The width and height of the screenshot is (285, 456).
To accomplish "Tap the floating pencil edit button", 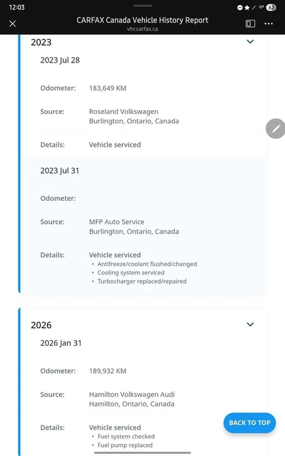I will (275, 129).
